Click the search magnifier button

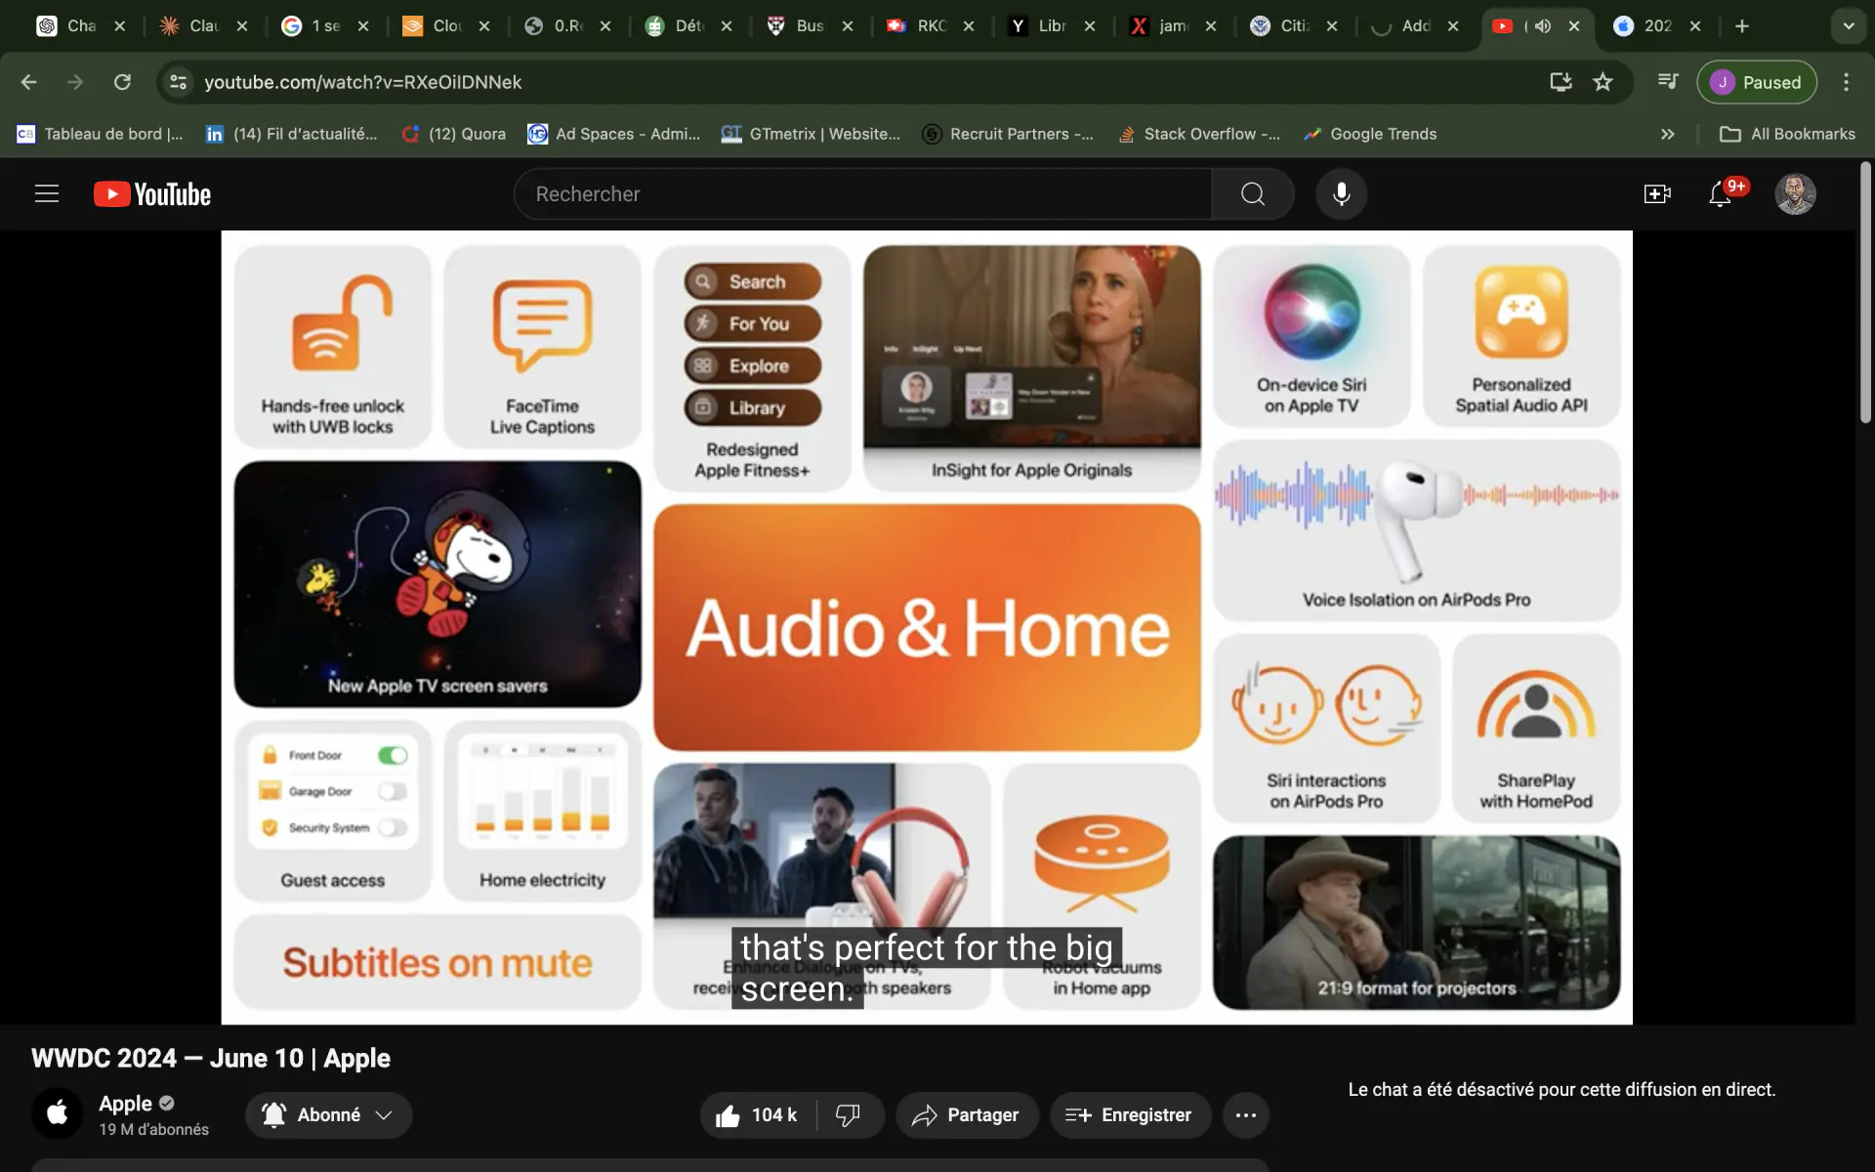(x=1253, y=194)
